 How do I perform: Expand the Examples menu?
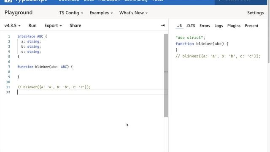tap(101, 13)
